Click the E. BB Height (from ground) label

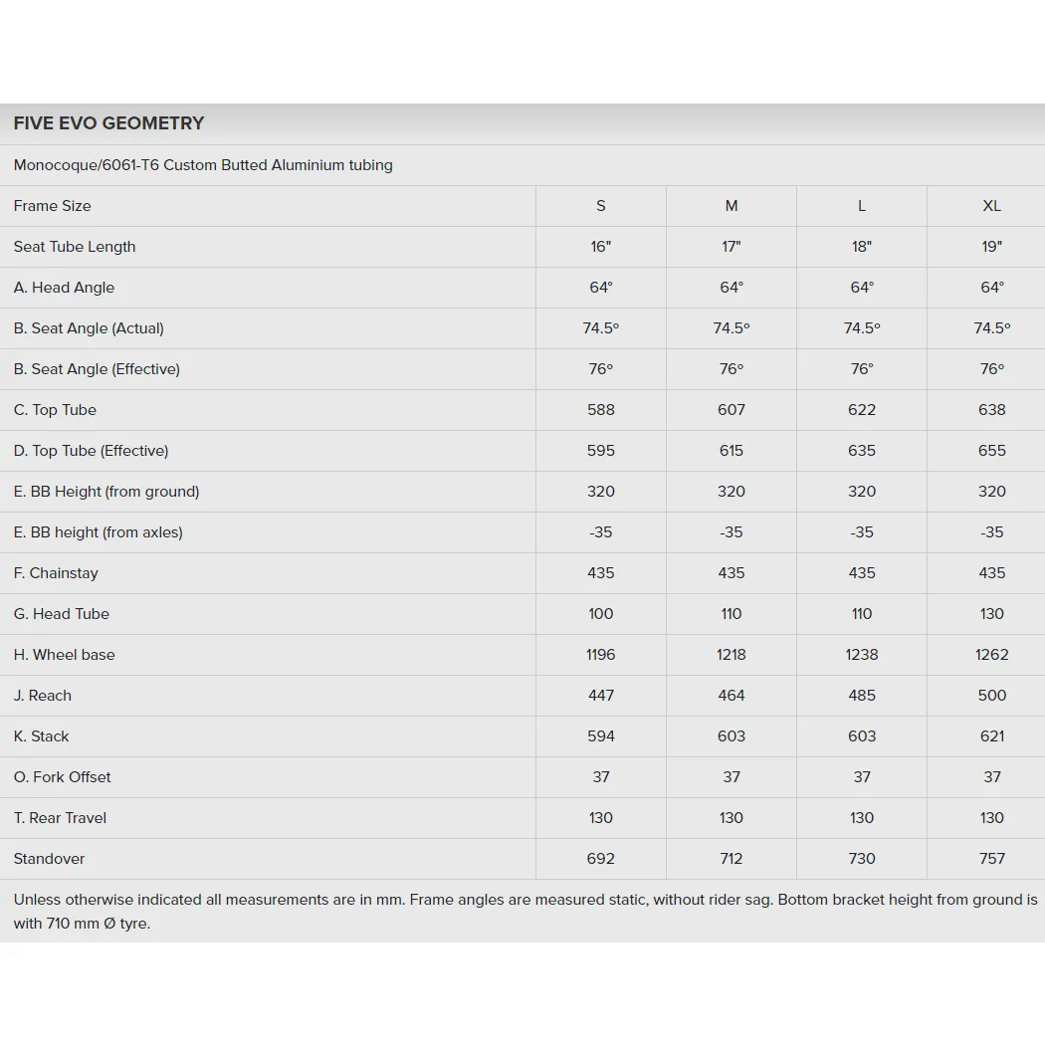click(106, 492)
